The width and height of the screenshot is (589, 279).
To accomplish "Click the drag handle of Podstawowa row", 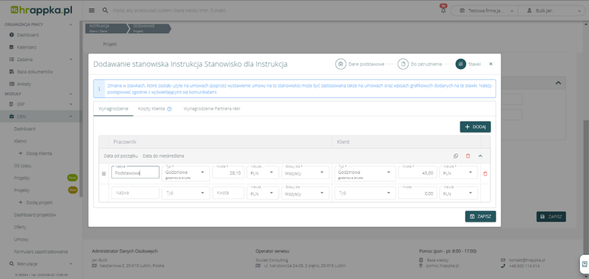I will tap(104, 174).
